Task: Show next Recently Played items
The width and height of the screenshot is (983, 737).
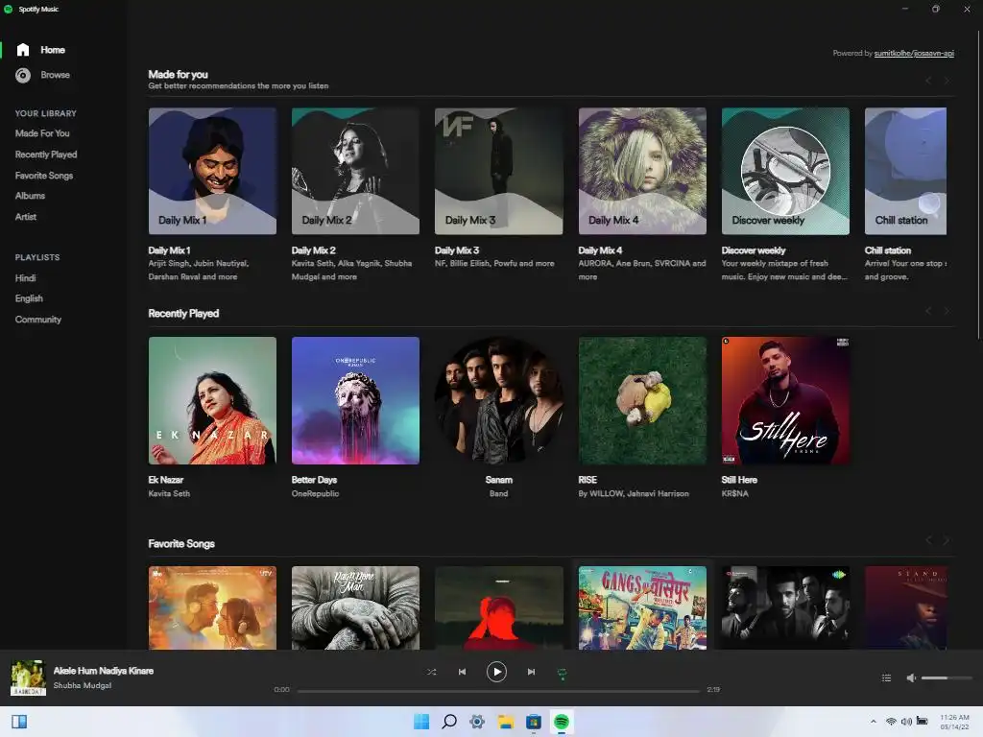Action: (947, 311)
